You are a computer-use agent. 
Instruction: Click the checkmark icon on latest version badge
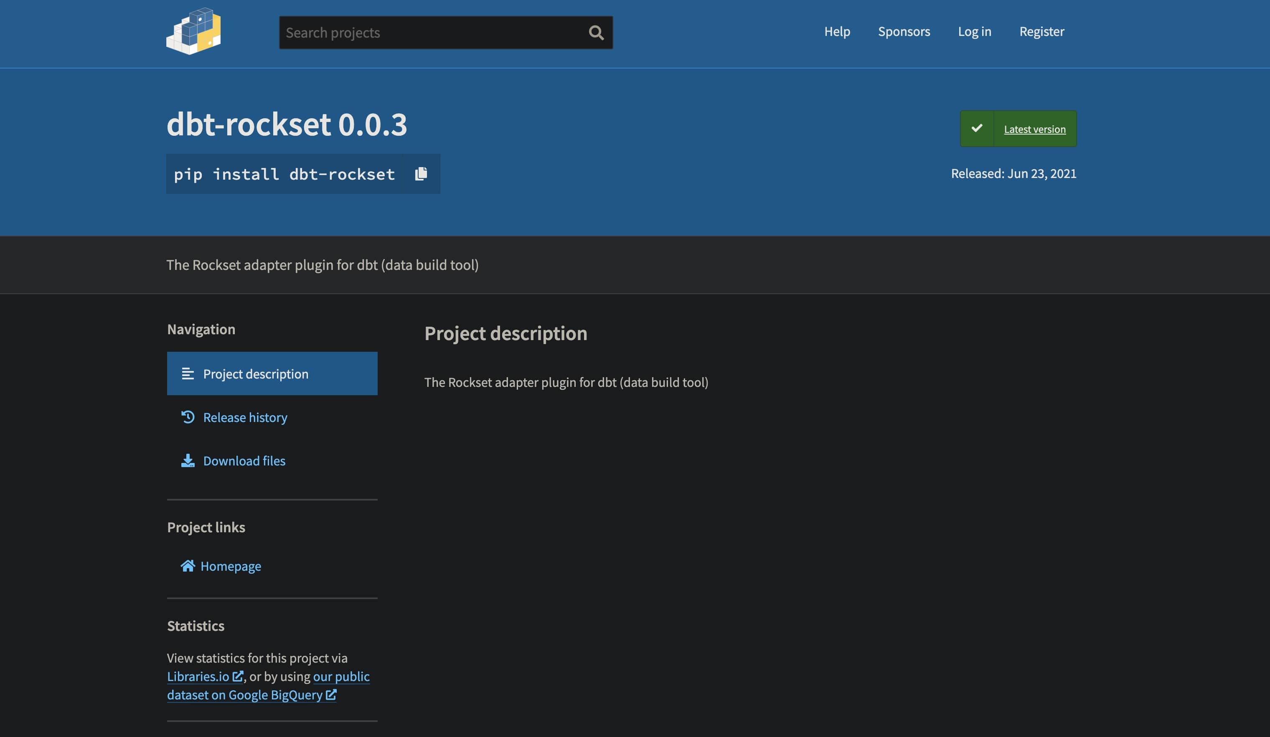click(977, 129)
